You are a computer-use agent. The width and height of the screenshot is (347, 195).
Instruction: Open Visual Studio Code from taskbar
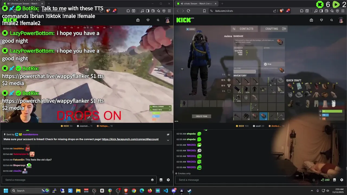pyautogui.click(x=166, y=191)
